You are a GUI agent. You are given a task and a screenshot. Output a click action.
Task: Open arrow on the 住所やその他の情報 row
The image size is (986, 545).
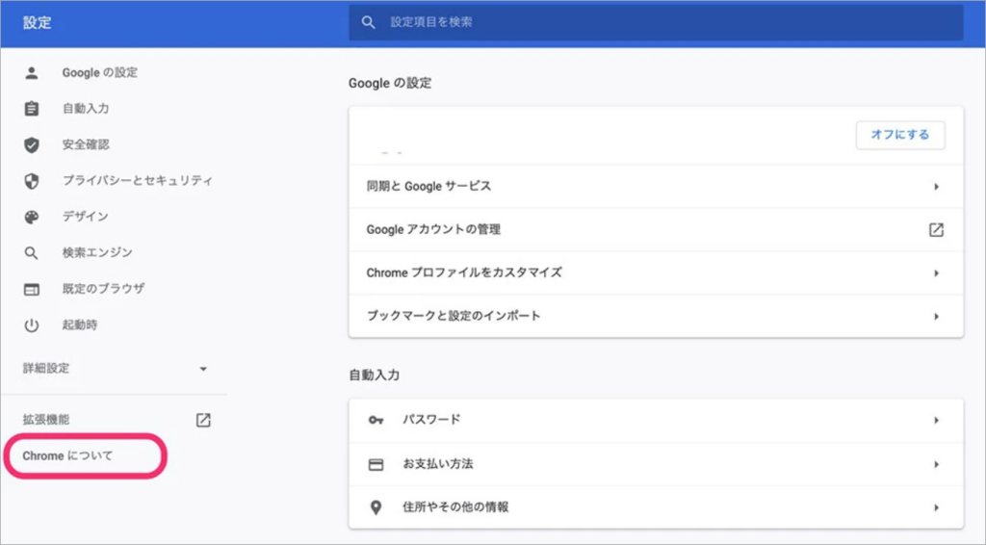936,507
